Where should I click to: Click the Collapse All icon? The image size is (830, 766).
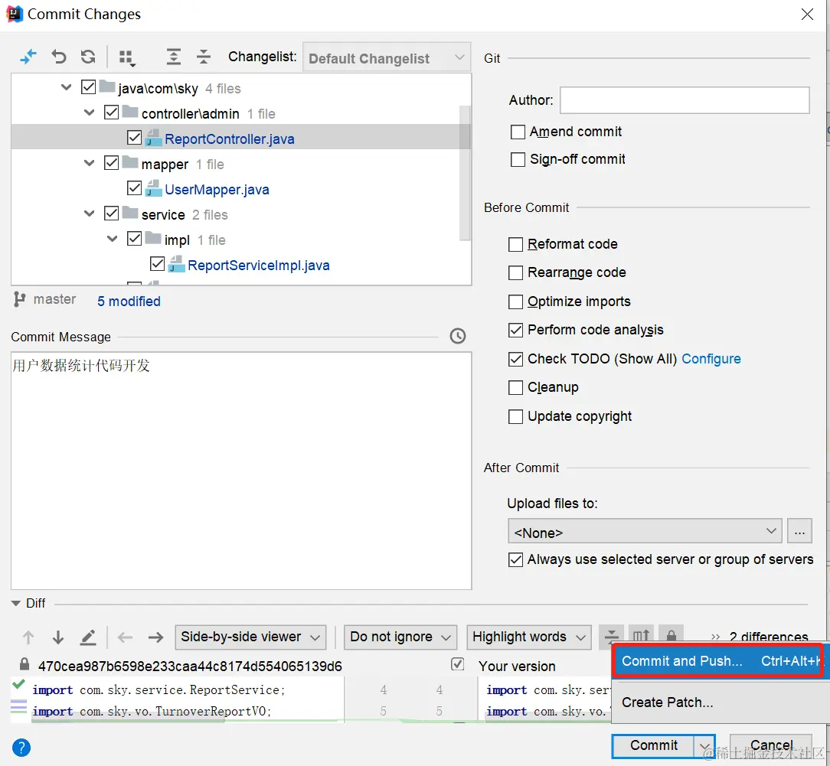(x=203, y=57)
